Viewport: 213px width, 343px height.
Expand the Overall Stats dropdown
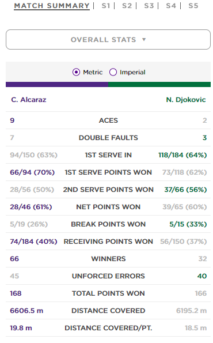point(108,40)
